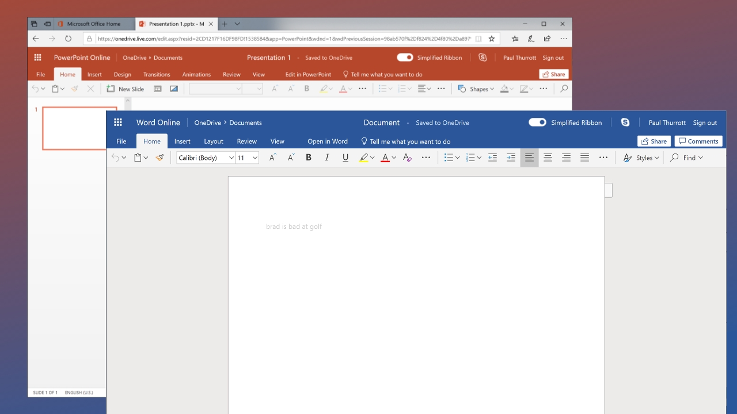737x414 pixels.
Task: Click Bold in PowerPoint toolbar
Action: [x=307, y=89]
